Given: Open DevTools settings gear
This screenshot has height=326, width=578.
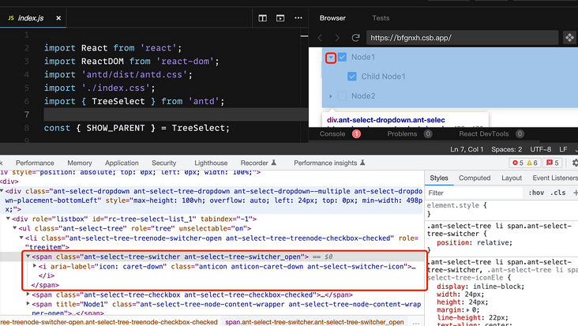Looking at the screenshot, I should [575, 163].
